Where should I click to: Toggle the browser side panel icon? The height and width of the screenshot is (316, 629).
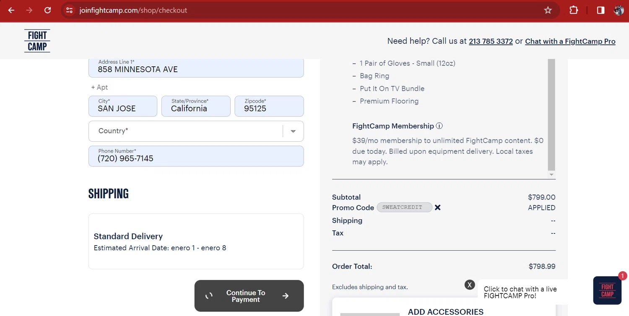click(x=600, y=10)
